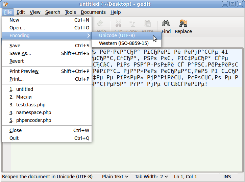Click the Ln 1, Col 1 status text
Screen dimensions: 245x182
(186, 177)
